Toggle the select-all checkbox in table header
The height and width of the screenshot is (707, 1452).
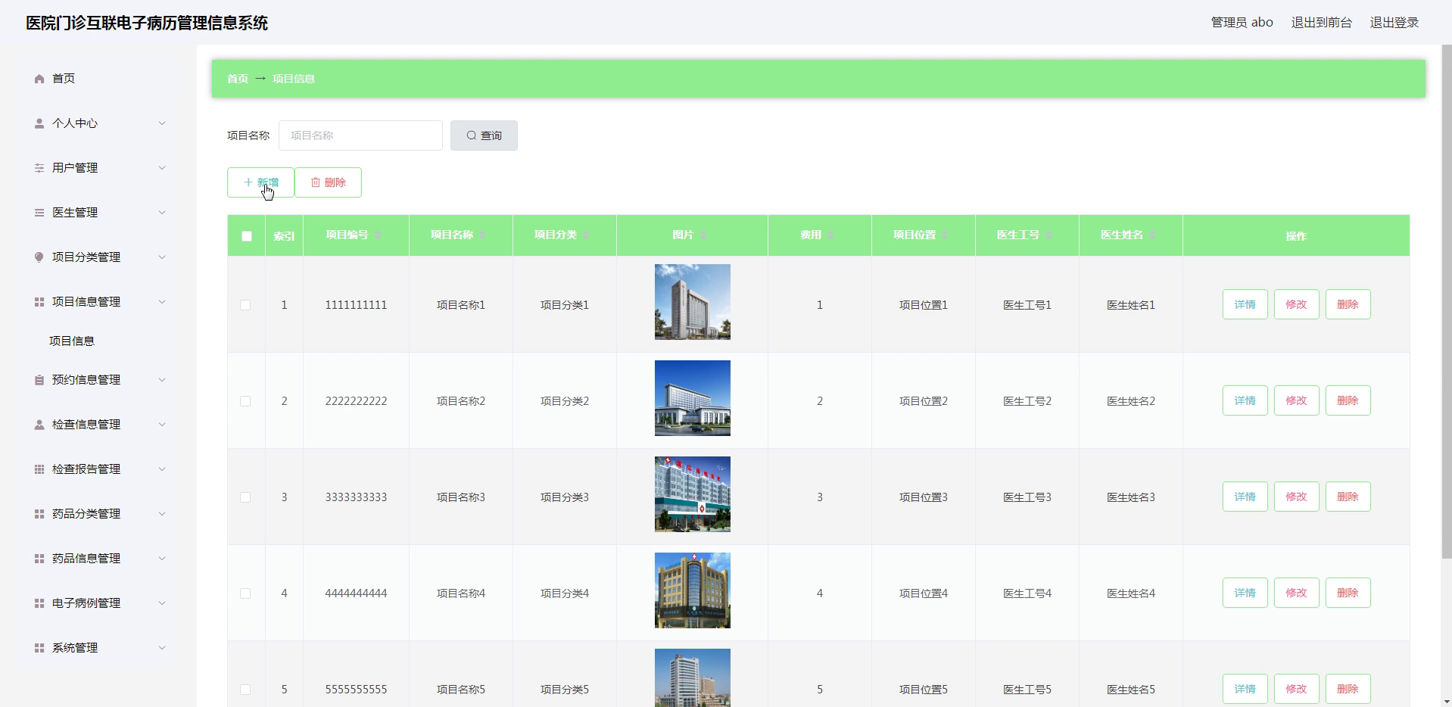tap(247, 236)
